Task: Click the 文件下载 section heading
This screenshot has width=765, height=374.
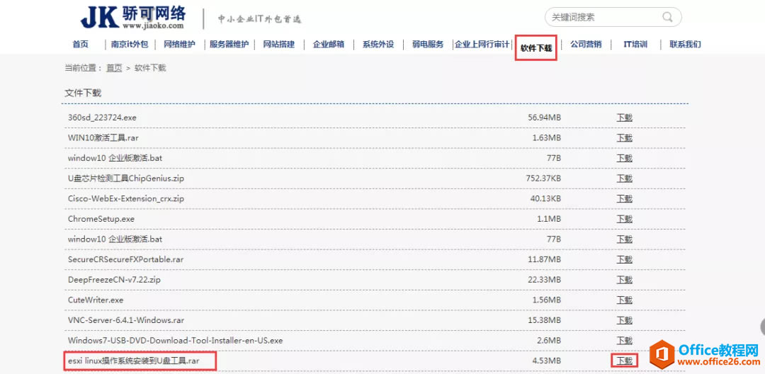Action: pyautogui.click(x=83, y=93)
